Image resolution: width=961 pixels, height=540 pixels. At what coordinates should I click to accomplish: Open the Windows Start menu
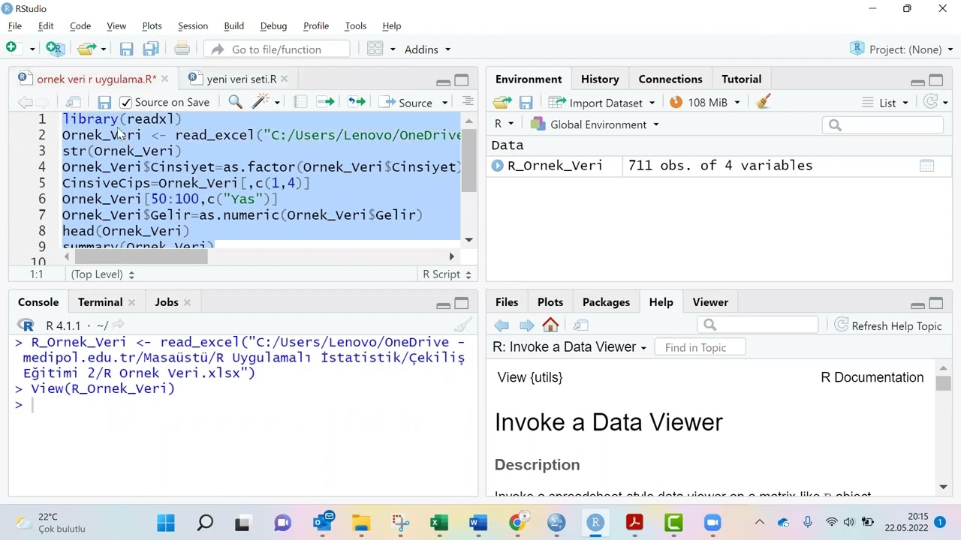pyautogui.click(x=166, y=522)
